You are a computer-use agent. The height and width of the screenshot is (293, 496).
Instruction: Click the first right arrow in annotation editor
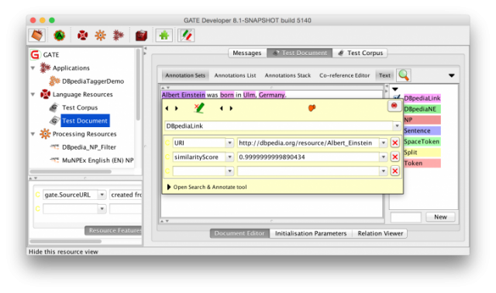[177, 109]
